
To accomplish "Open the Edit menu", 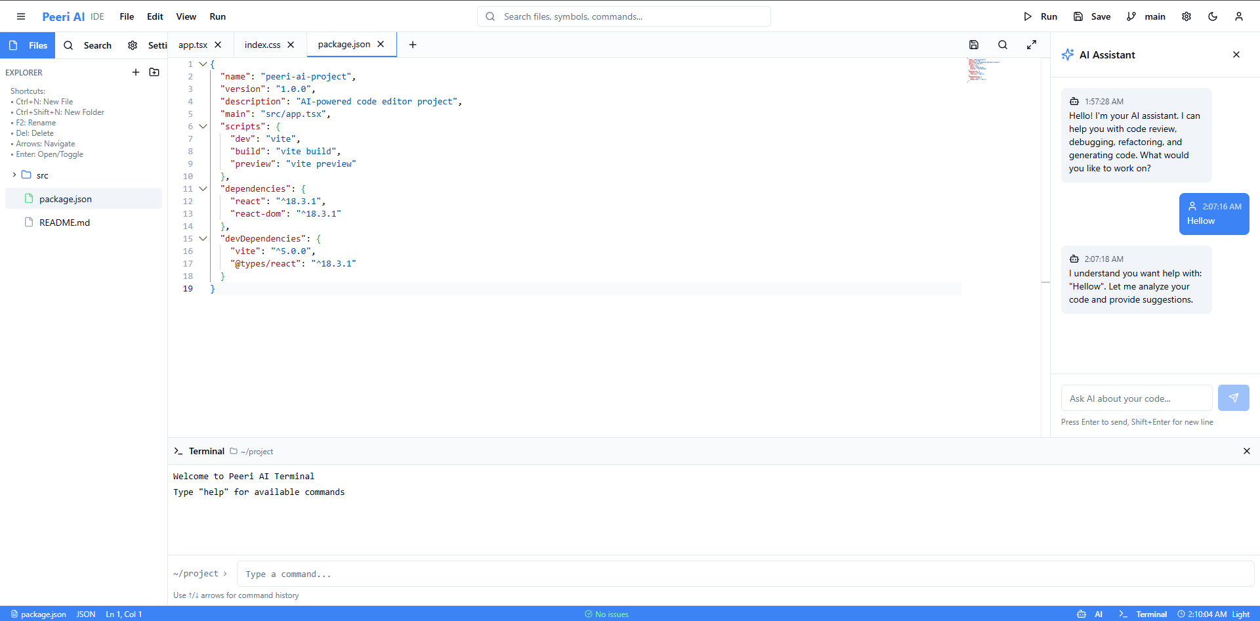I will 155,16.
